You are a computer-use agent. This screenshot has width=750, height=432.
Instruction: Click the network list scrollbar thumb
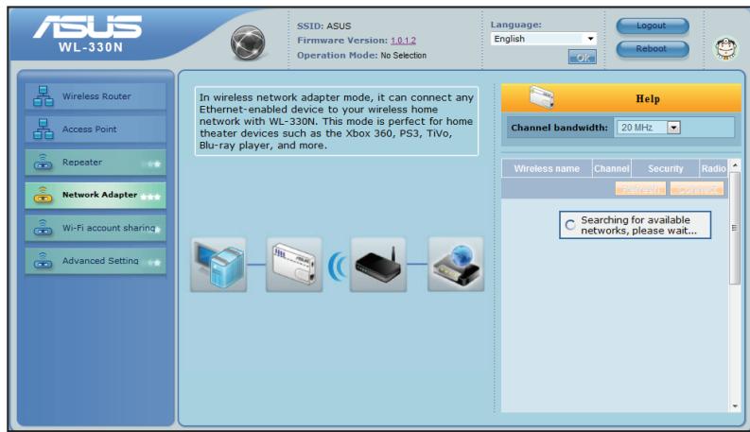pos(735,229)
